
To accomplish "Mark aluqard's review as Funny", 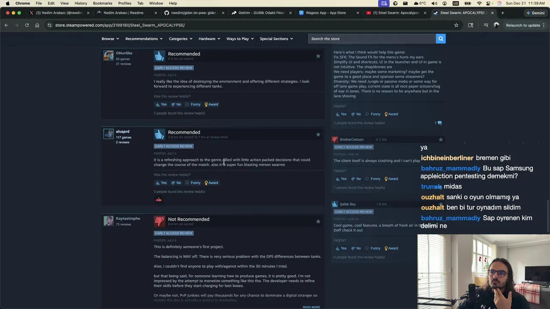I will click(x=192, y=183).
